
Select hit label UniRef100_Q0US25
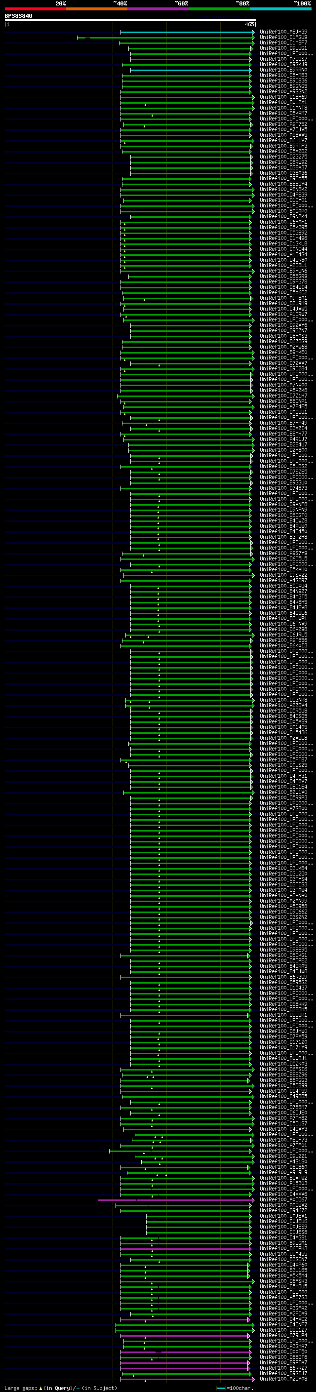click(x=283, y=765)
